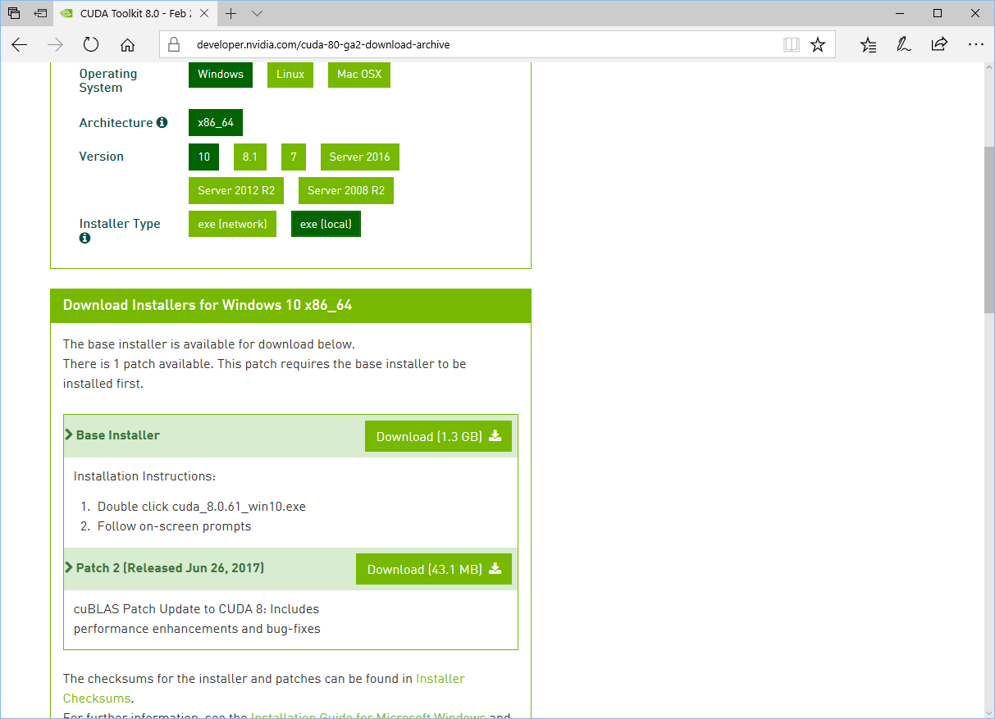
Task: Select Windows version 8.1
Action: 250,157
